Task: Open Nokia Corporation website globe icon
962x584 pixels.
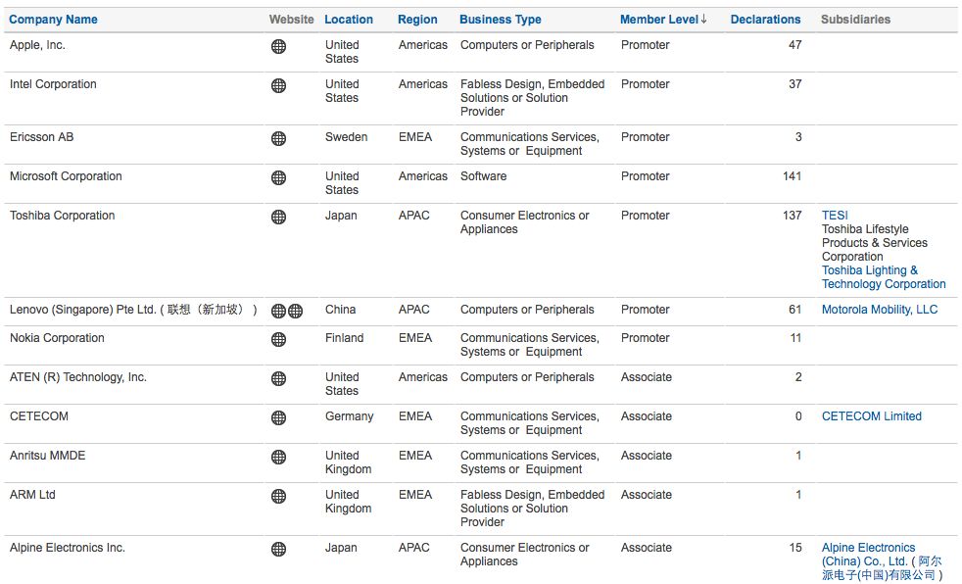Action: point(278,339)
